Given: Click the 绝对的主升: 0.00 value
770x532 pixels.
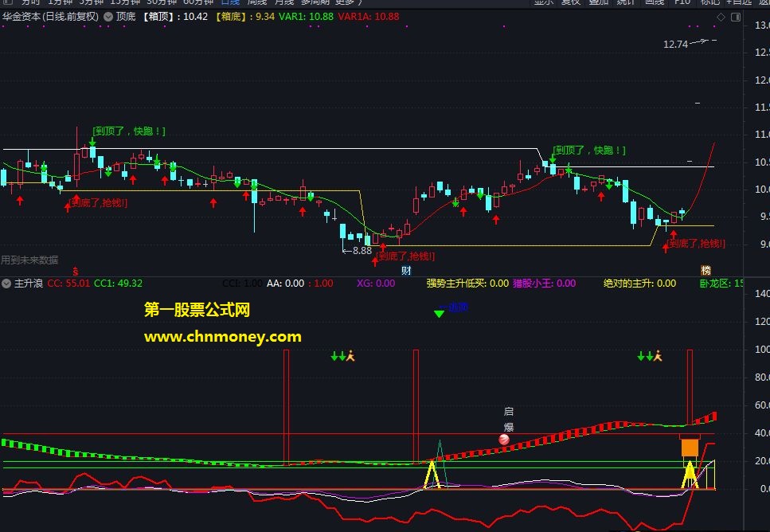Looking at the screenshot, I should point(640,284).
